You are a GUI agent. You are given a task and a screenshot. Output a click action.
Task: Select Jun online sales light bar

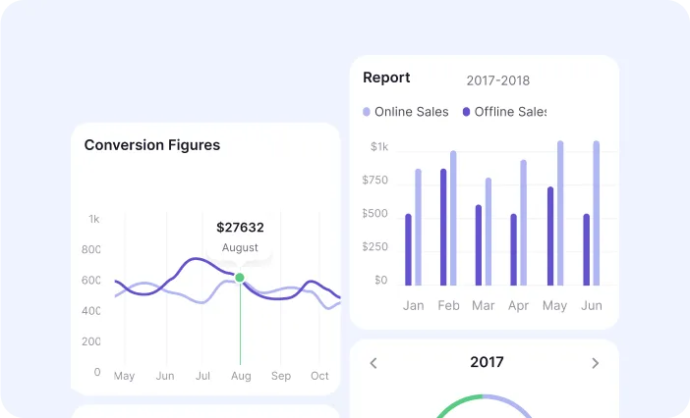point(597,213)
